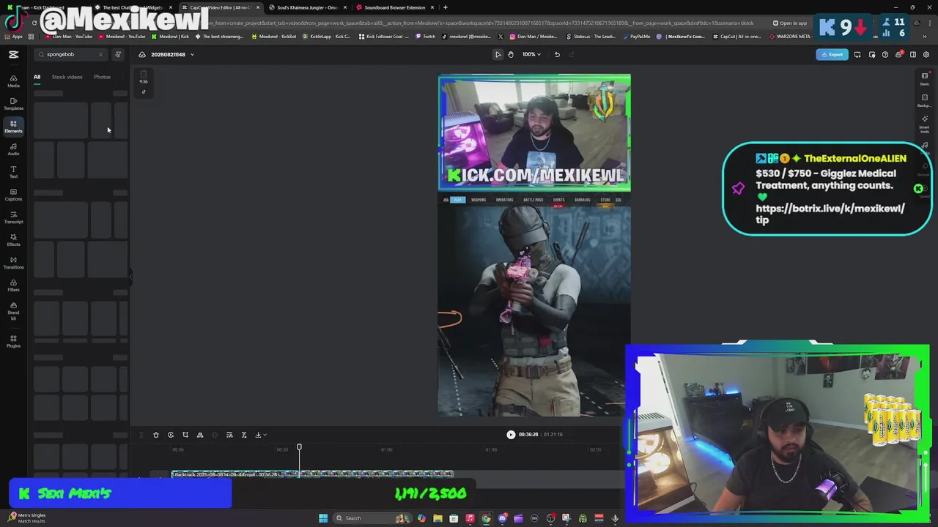Open the Plugins panel
This screenshot has width=938, height=527.
pos(13,342)
